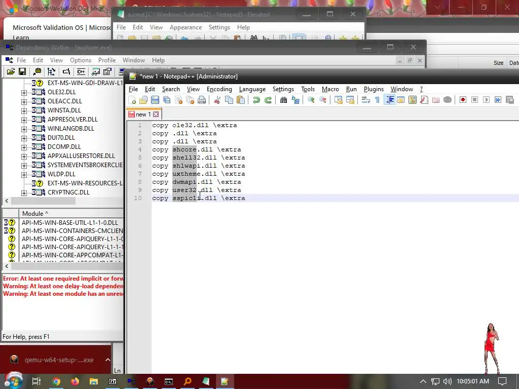The height and width of the screenshot is (389, 519).
Task: Click the Copy clipboard icon in Dependency Walker
Action: (x=38, y=71)
